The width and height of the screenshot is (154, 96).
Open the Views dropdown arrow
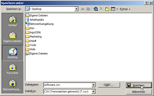[x=117, y=9]
